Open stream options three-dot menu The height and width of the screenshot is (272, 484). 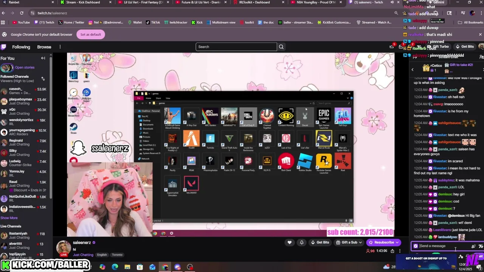pyautogui.click(x=400, y=251)
